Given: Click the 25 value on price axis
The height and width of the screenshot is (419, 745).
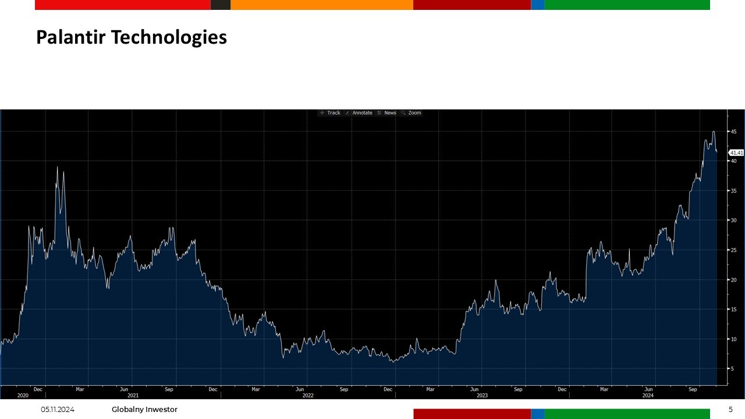Looking at the screenshot, I should click(x=734, y=250).
